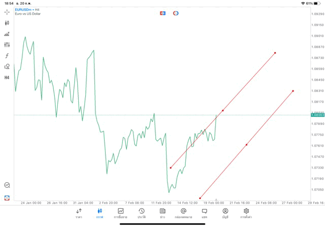
Task: Switch to the การซื้อขาย (Trade) tab
Action: pyautogui.click(x=120, y=213)
